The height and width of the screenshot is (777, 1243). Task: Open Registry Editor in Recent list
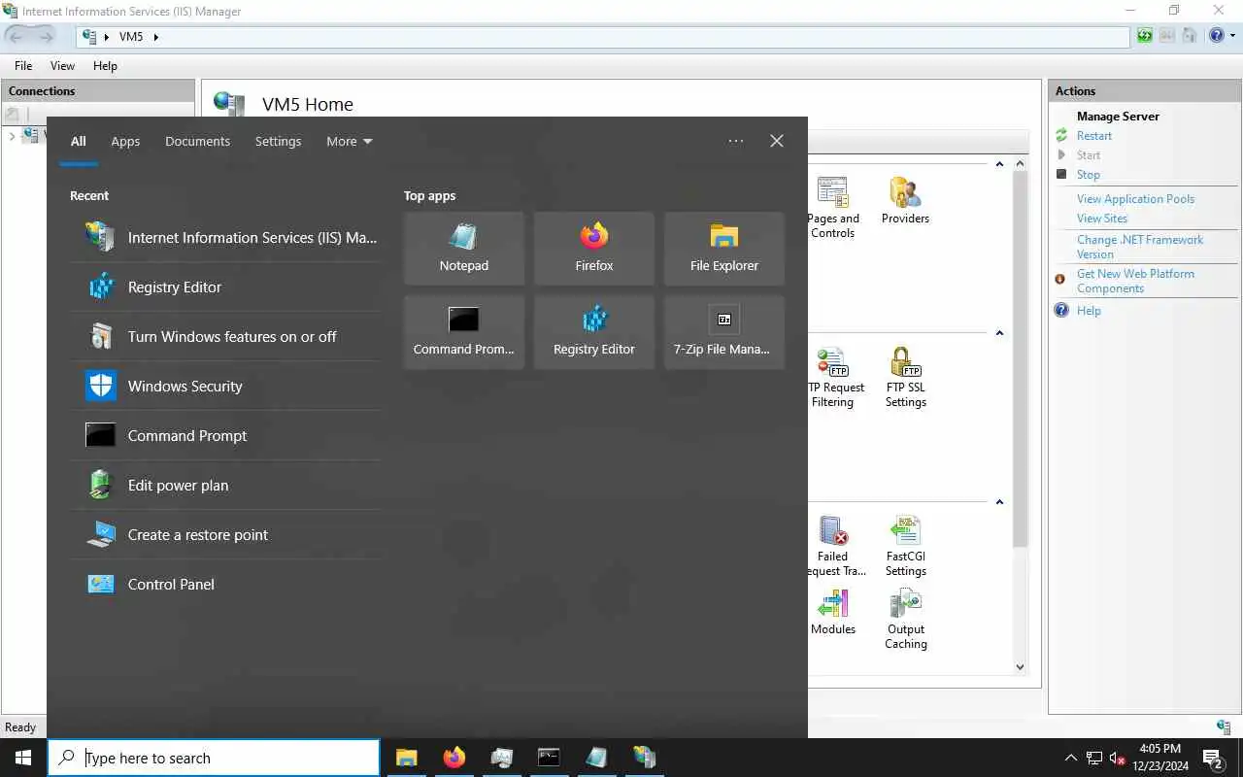(x=224, y=287)
